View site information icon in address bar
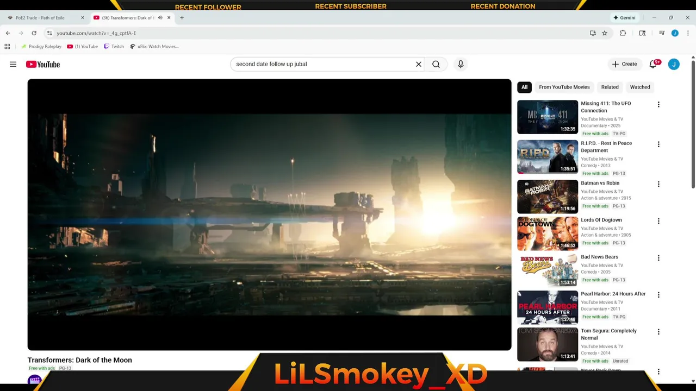This screenshot has height=391, width=696. (x=49, y=33)
